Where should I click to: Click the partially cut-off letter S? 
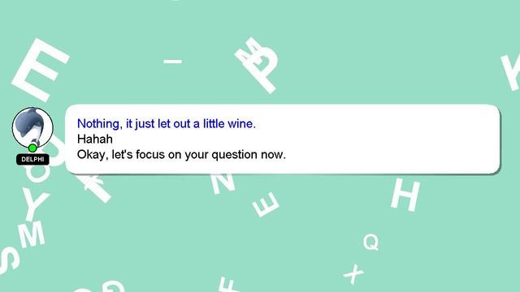pos(9,260)
